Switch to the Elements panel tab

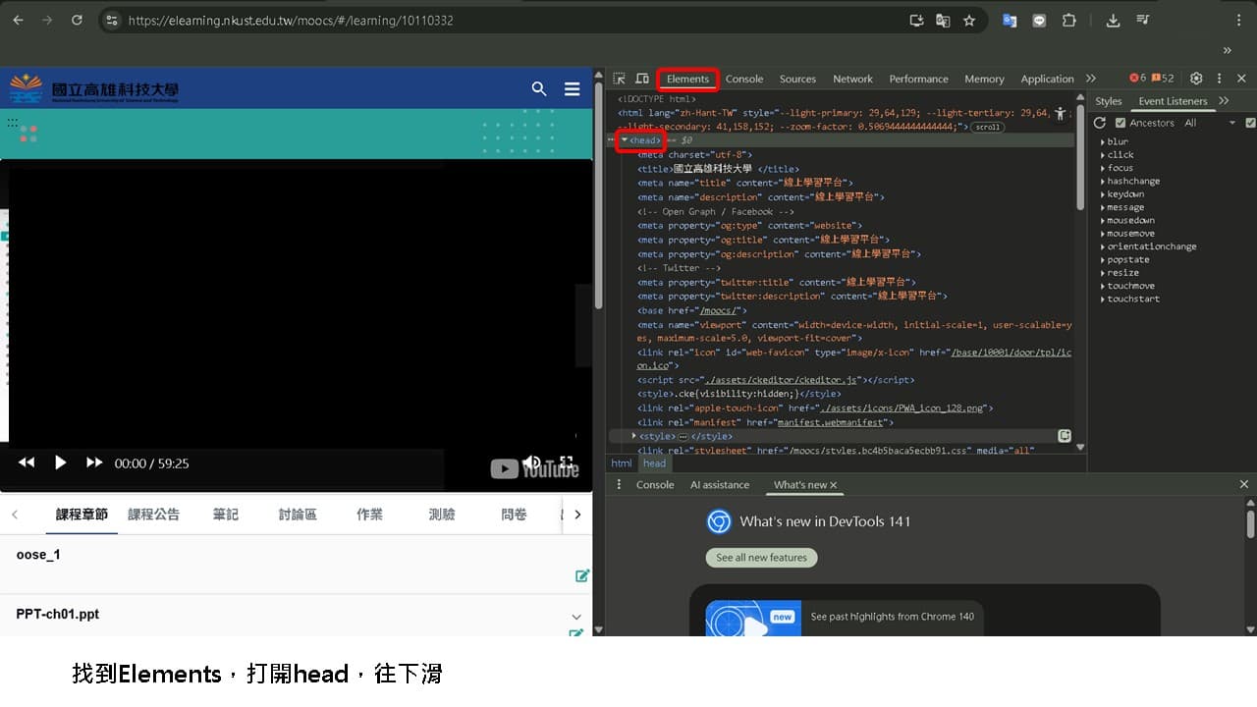click(687, 79)
